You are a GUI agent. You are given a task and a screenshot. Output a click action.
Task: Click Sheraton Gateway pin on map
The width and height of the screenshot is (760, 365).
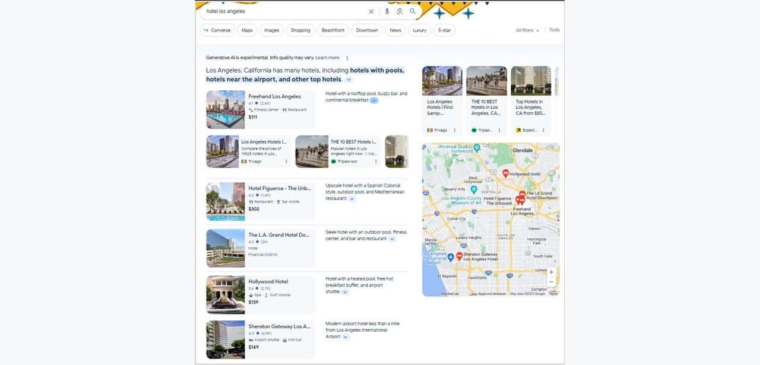[x=459, y=255]
